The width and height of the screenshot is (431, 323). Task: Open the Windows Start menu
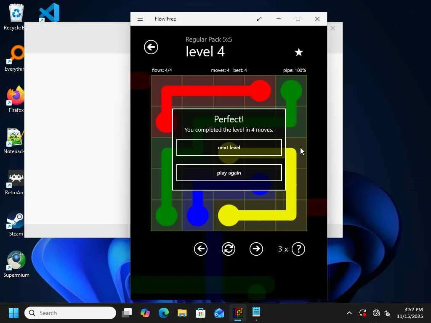(13, 313)
